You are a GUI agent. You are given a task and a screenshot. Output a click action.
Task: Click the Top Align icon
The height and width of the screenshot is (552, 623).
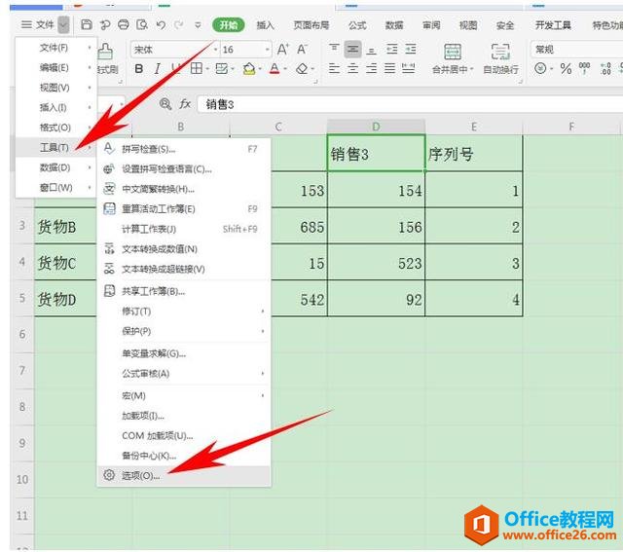point(334,49)
